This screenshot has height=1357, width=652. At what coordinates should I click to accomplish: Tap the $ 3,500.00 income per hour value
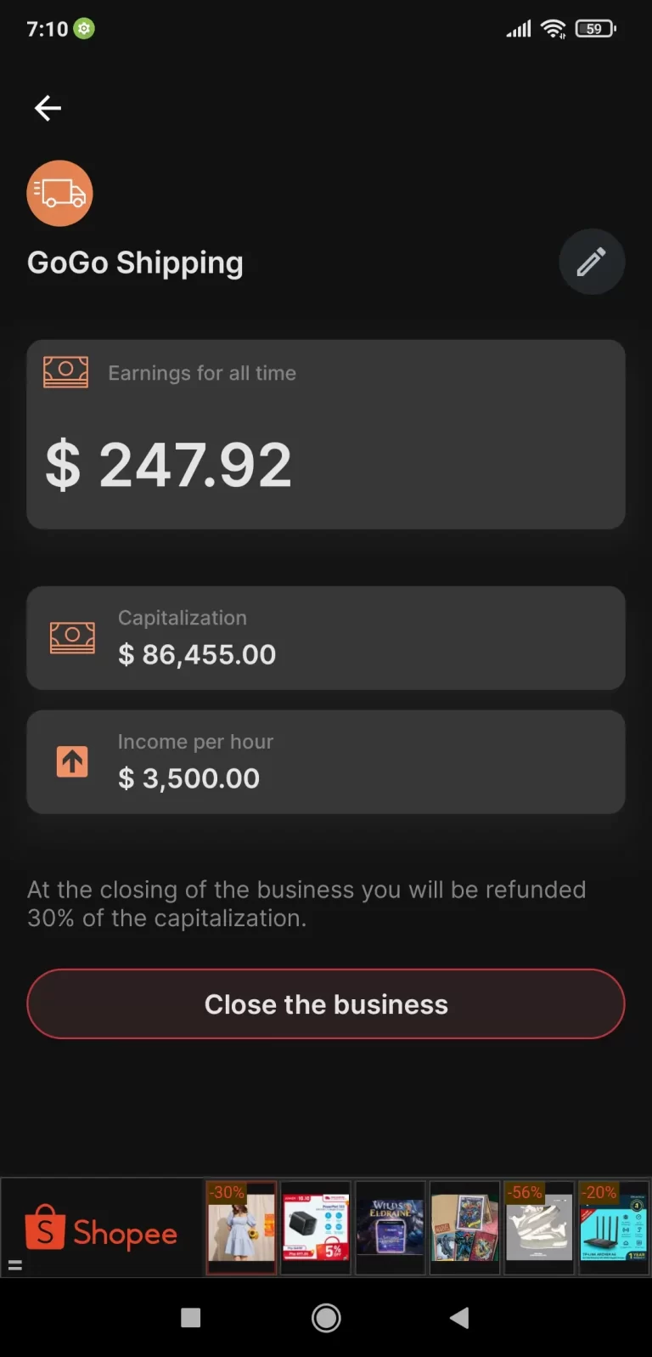(x=188, y=778)
